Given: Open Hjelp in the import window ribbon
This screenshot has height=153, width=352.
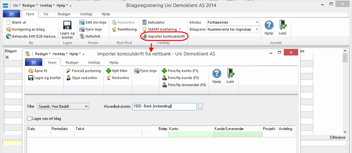Looking at the screenshot, I should click(x=217, y=76).
